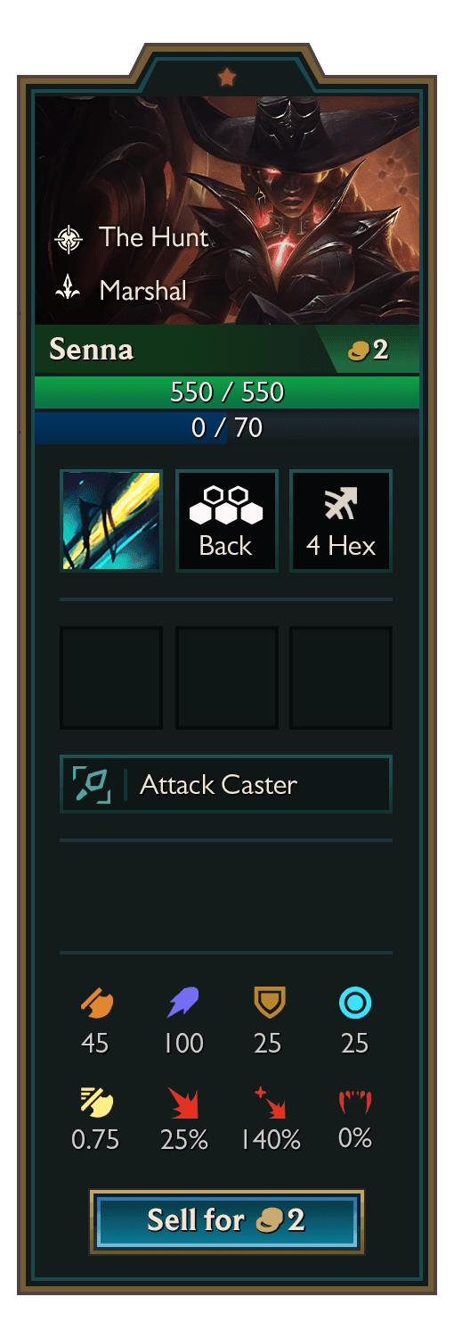Select the middle empty item slot
The image size is (454, 1338).
click(x=227, y=678)
